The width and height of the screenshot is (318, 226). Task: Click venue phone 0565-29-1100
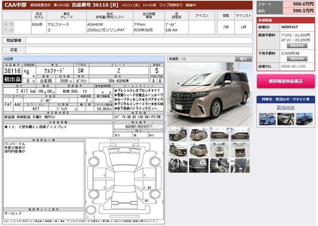coord(293,66)
